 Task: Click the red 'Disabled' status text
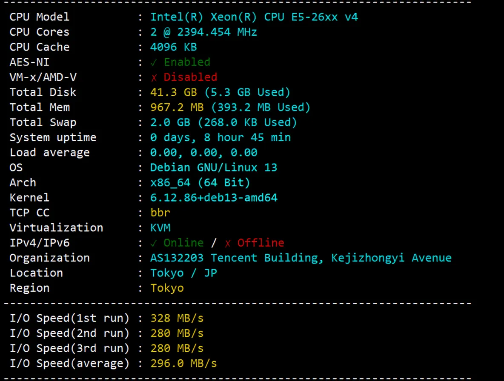point(190,77)
